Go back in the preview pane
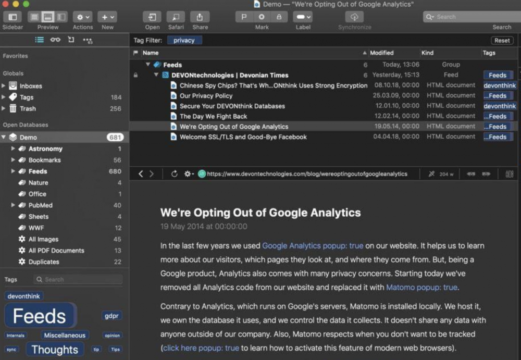Image resolution: width=521 pixels, height=360 pixels. tap(141, 174)
